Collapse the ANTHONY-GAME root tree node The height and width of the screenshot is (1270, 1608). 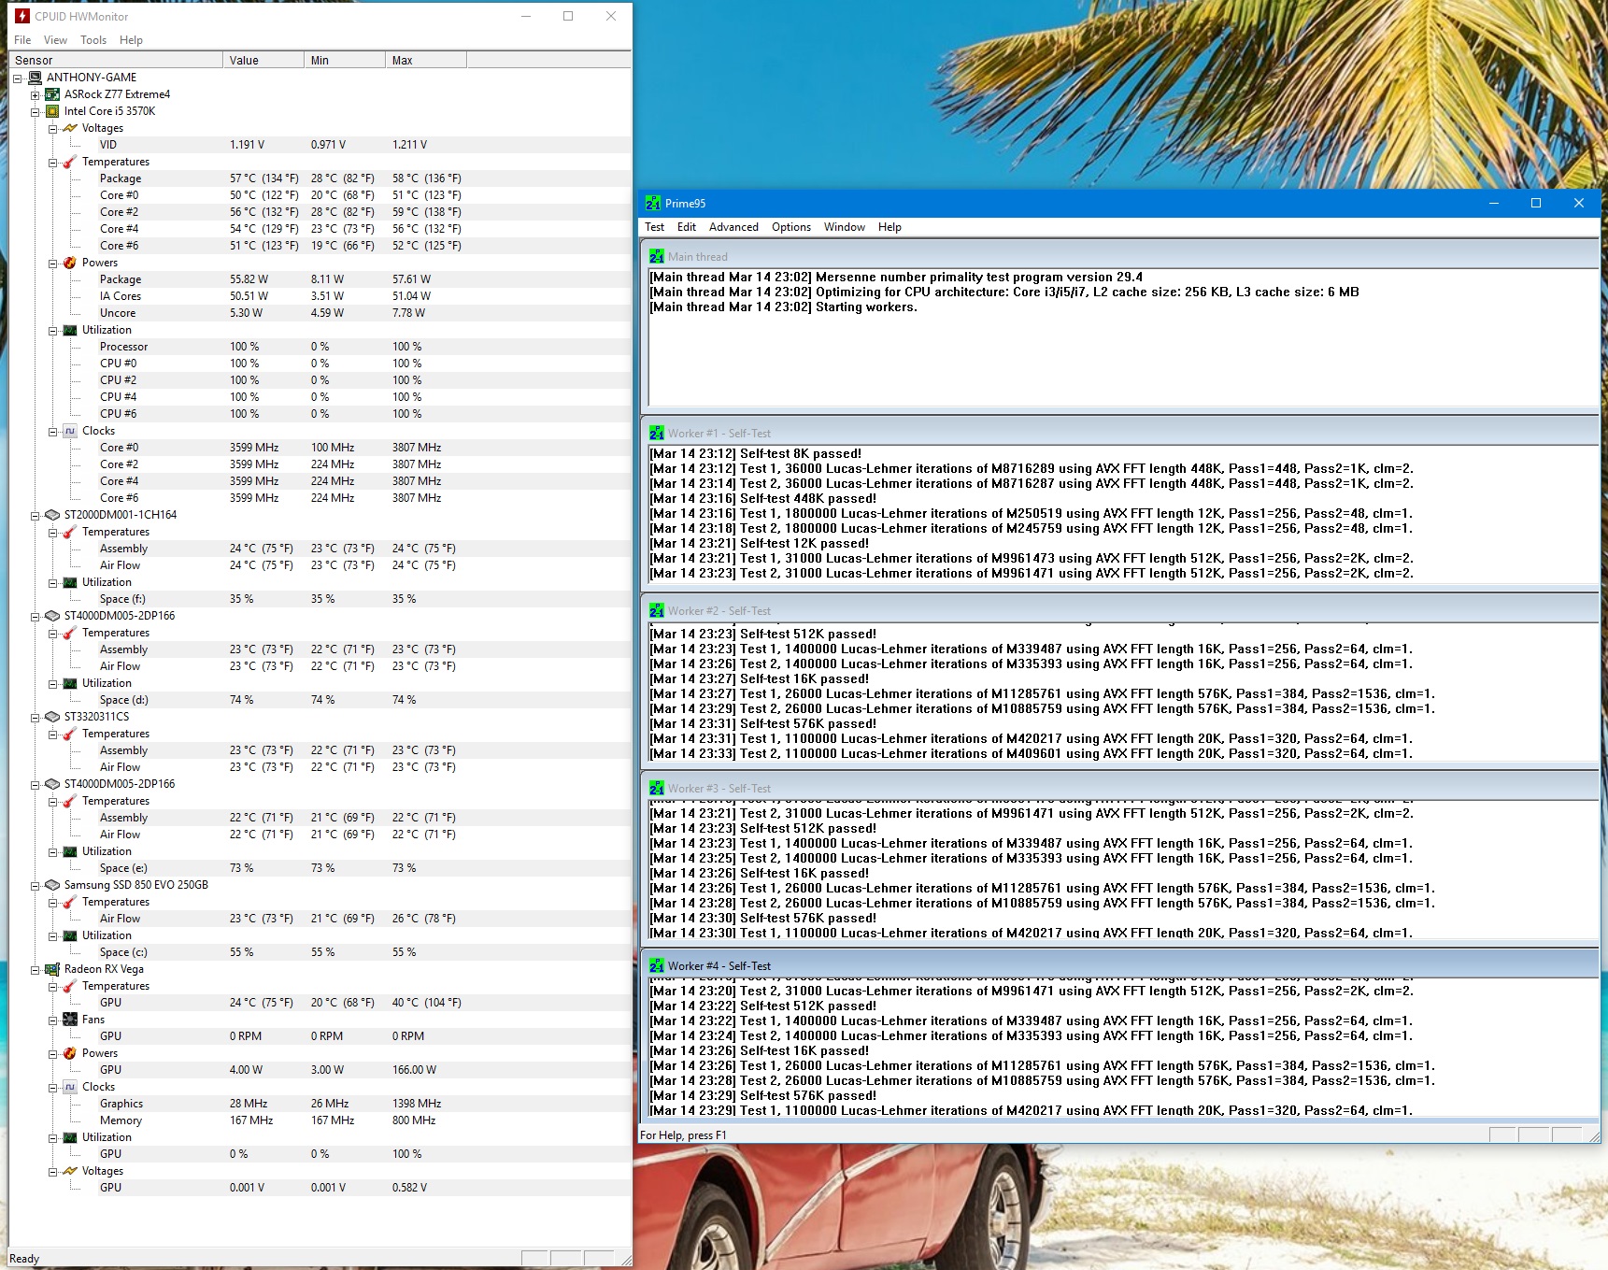point(17,78)
